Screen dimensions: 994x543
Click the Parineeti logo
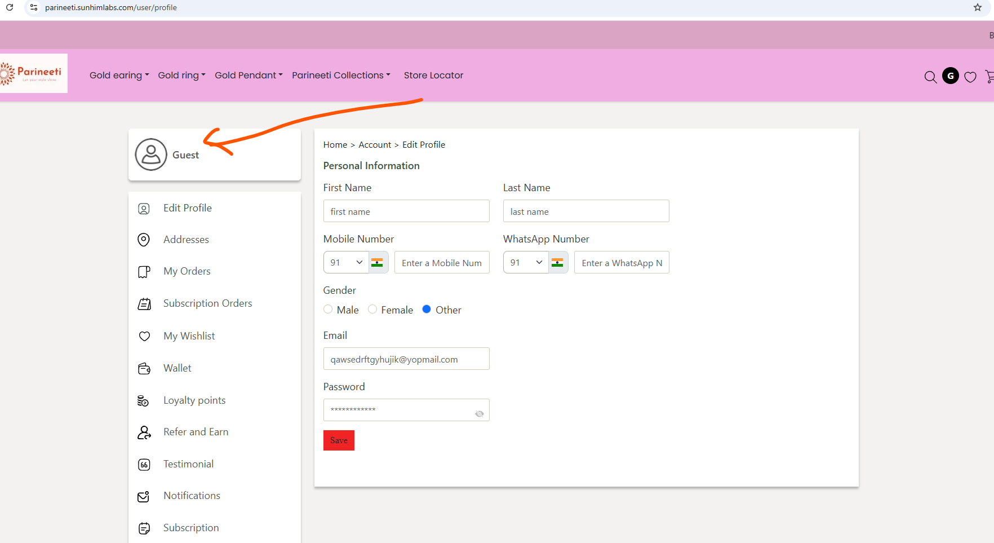point(33,73)
